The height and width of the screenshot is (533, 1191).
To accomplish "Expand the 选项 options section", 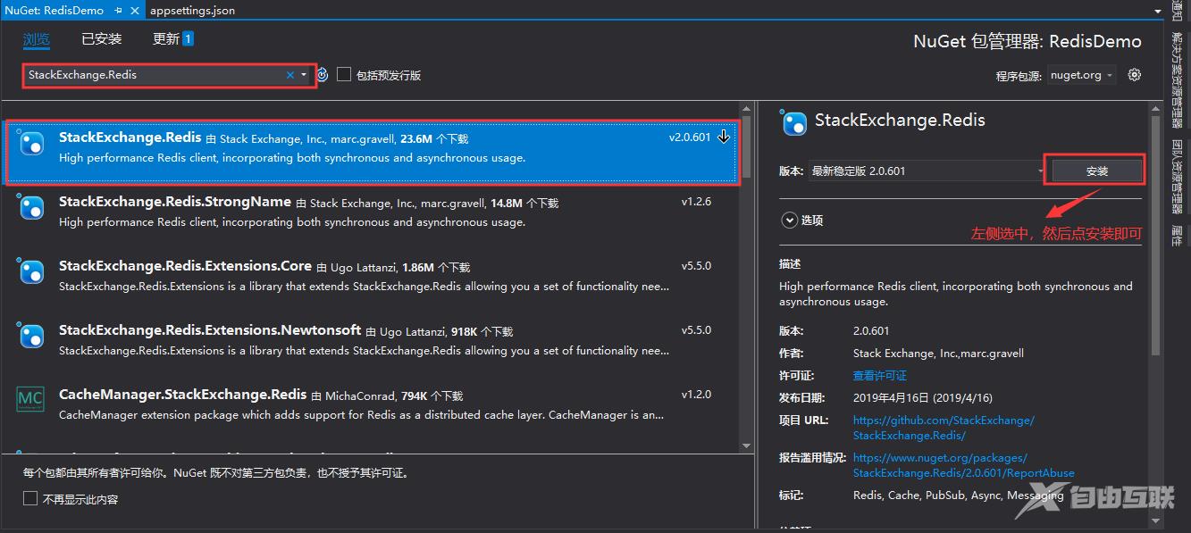I will (789, 221).
